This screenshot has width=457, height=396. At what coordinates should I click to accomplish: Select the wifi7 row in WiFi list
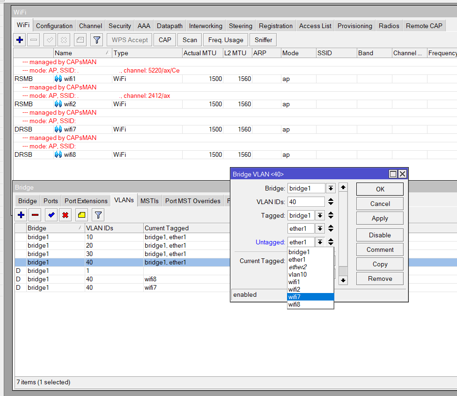(x=70, y=130)
